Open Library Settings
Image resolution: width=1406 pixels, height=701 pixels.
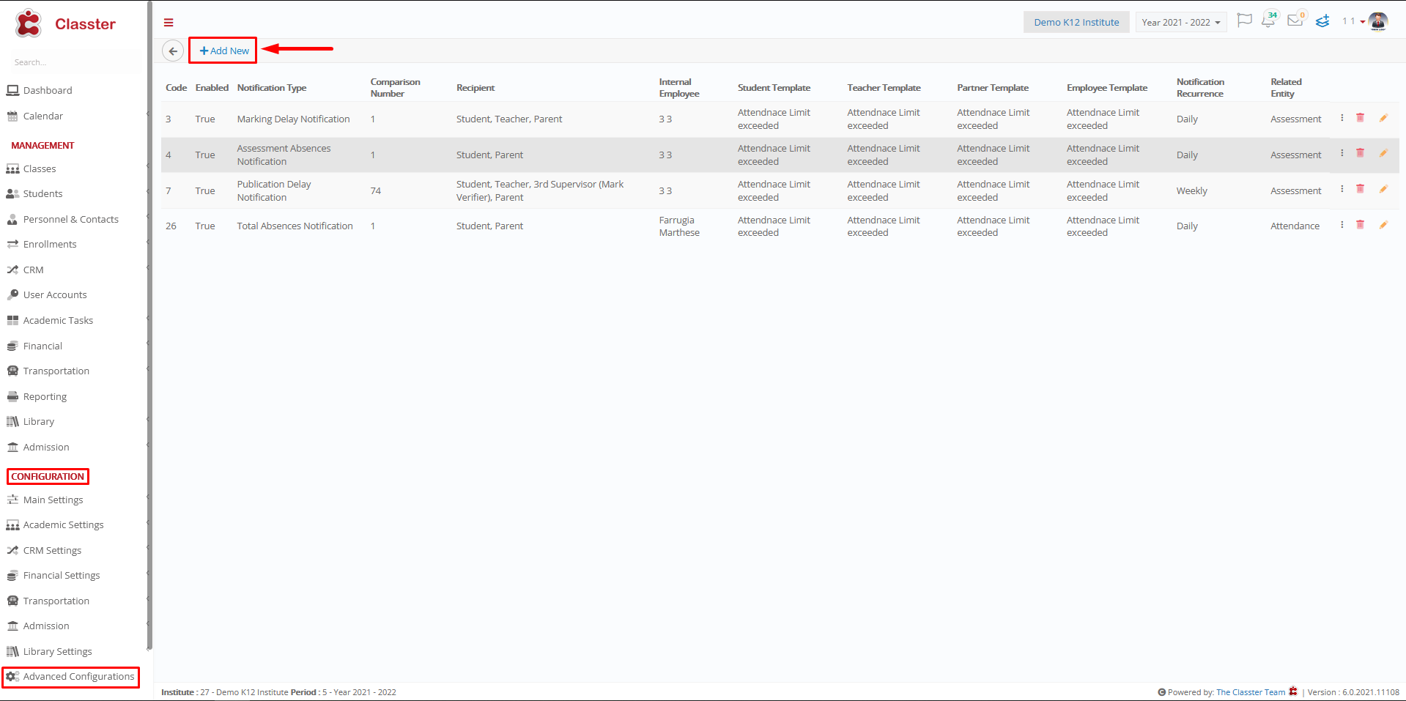(x=57, y=651)
